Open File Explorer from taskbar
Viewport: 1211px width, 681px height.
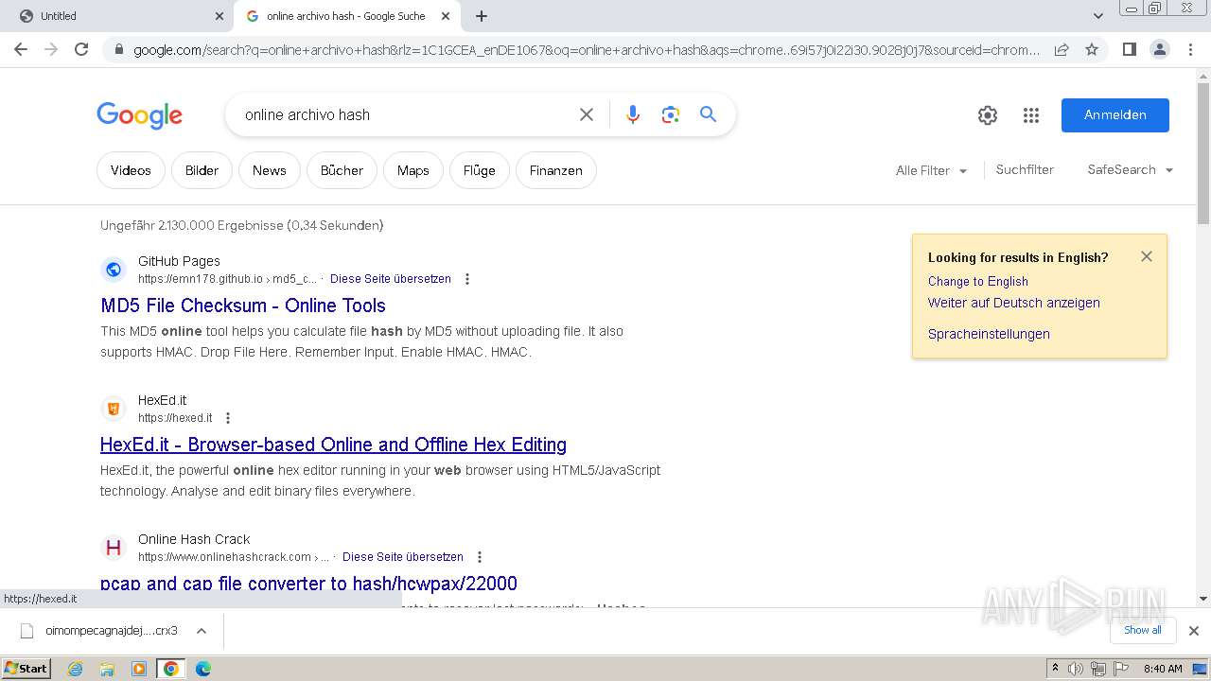coord(107,669)
